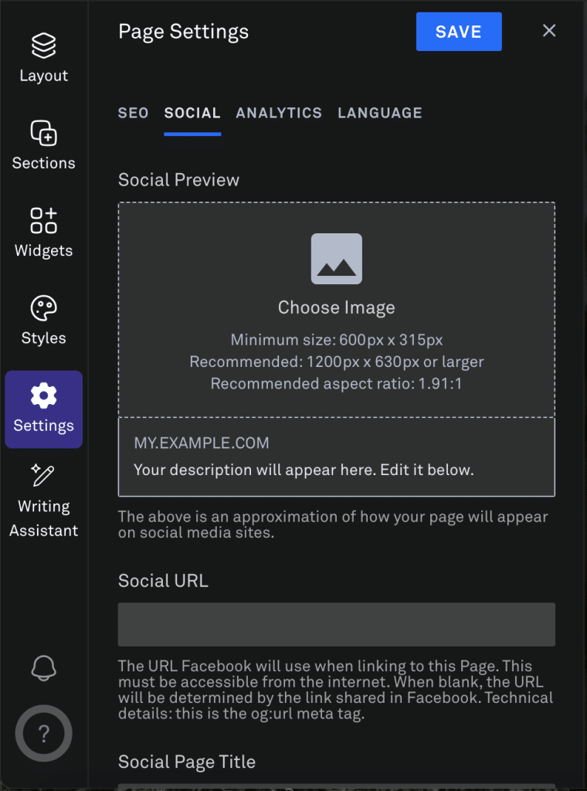Save the page settings
587x791 pixels.
click(459, 32)
